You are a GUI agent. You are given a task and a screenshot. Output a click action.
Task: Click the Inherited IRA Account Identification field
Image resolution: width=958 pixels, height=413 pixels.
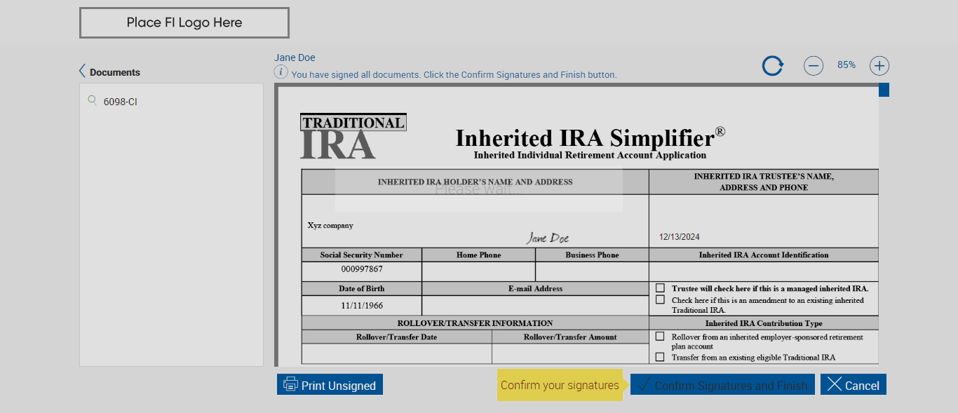point(764,271)
